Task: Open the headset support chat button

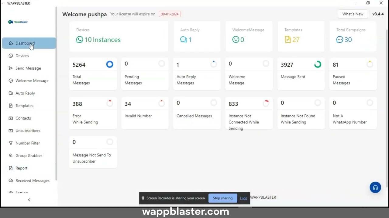Action: 375,187
